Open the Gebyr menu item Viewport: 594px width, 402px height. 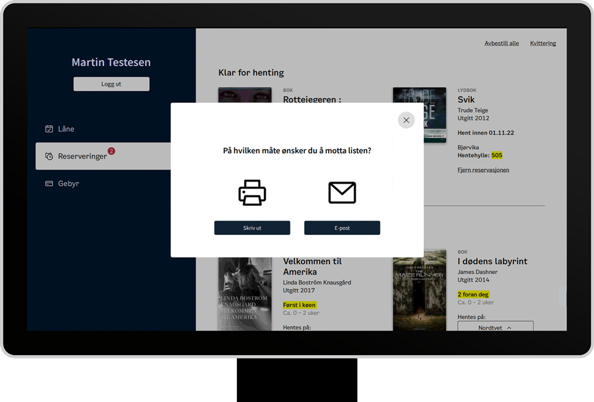click(x=69, y=184)
